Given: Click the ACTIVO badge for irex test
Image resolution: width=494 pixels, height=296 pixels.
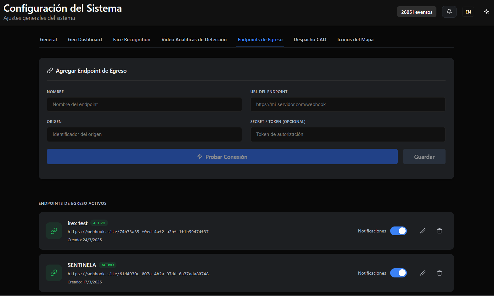Looking at the screenshot, I should [x=99, y=223].
